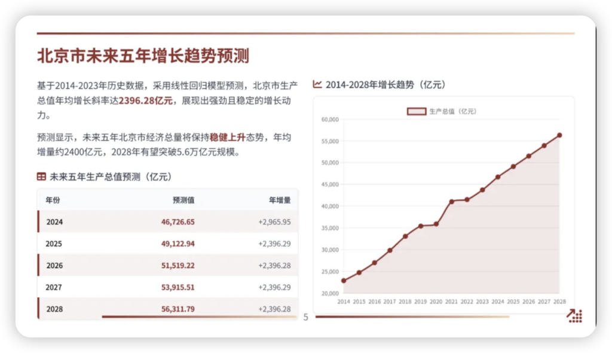The image size is (612, 353).
Task: Select the 2026 row in the forecast table
Action: click(167, 266)
